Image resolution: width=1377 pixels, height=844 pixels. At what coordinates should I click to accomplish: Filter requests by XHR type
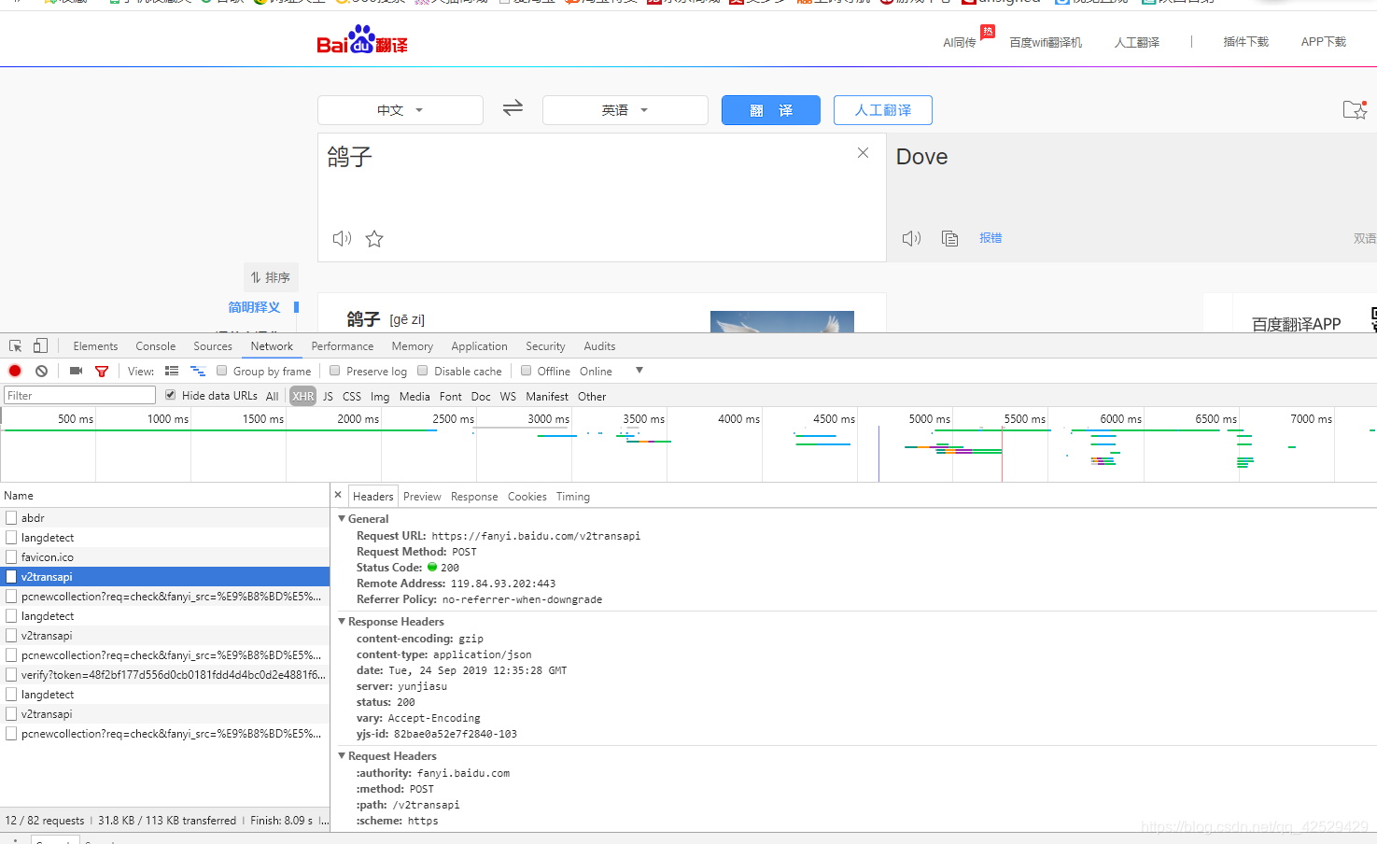(x=303, y=396)
